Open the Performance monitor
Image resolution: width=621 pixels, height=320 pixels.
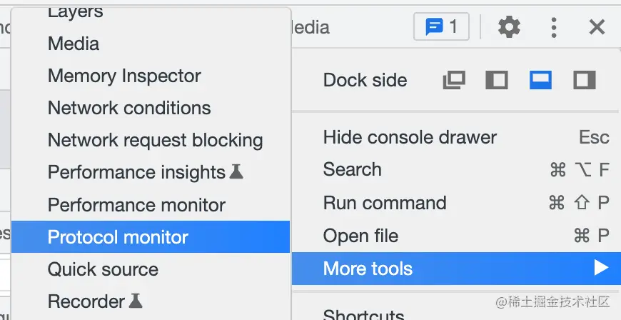coord(136,205)
